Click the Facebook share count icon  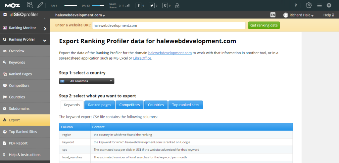click(138, 5)
